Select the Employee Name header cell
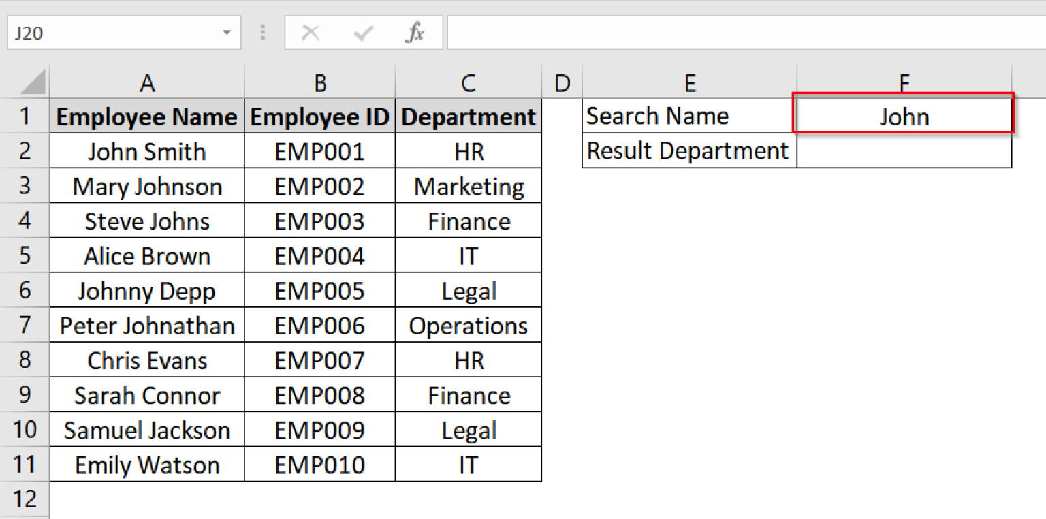Screen dimensions: 1046x519 [146, 116]
